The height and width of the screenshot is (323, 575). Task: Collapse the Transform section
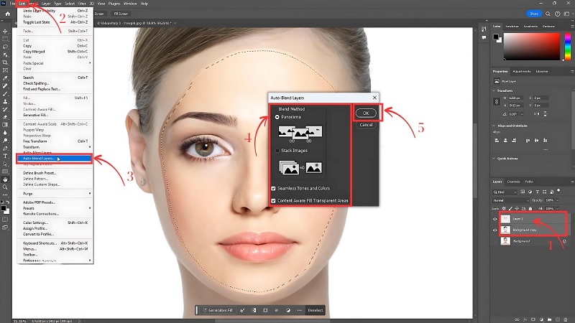click(494, 90)
